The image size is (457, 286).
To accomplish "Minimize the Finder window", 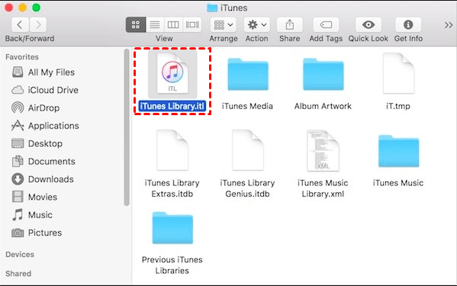I will (23, 8).
